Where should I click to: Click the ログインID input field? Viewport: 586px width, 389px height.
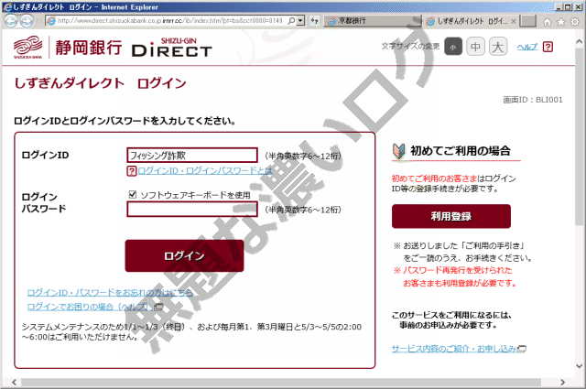(192, 156)
